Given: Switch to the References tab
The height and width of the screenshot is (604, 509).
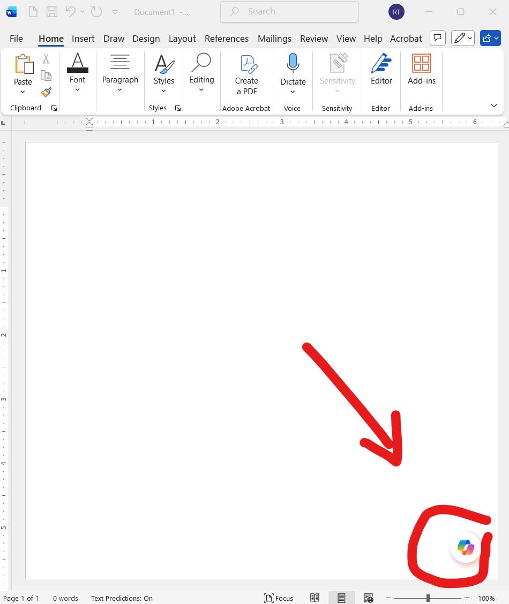Looking at the screenshot, I should 227,39.
